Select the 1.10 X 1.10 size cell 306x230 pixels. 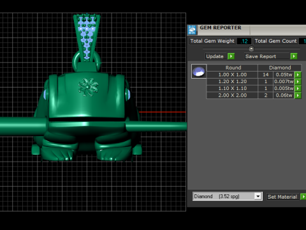tap(233, 88)
